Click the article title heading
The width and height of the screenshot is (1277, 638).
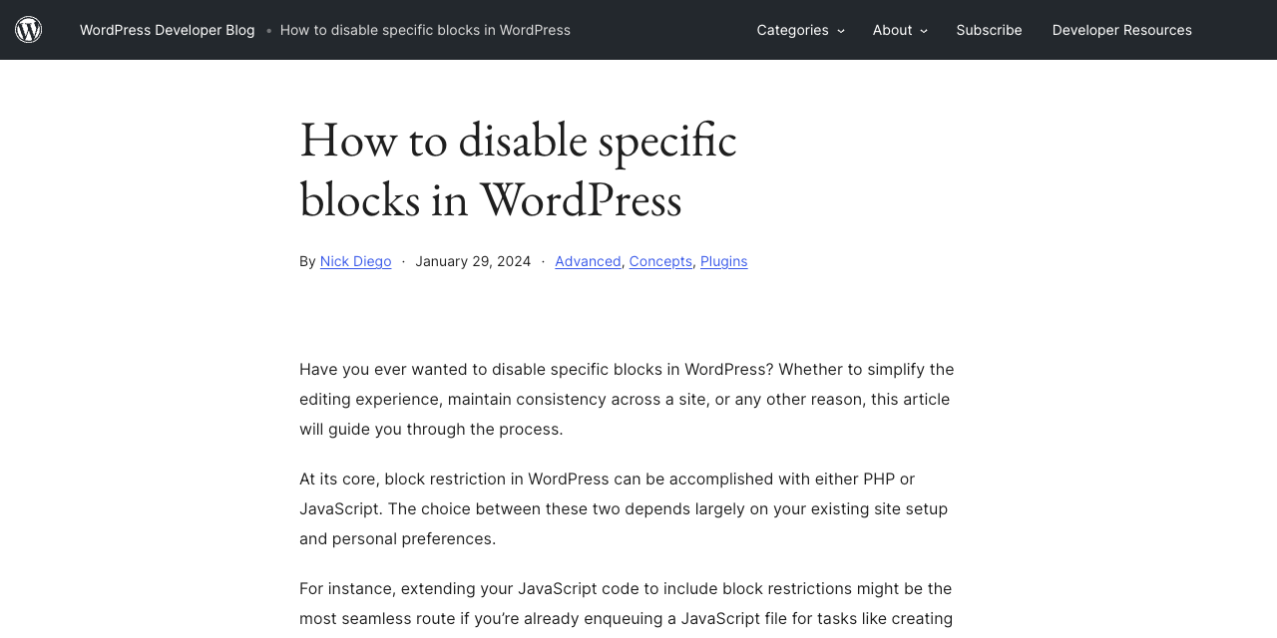(x=518, y=168)
